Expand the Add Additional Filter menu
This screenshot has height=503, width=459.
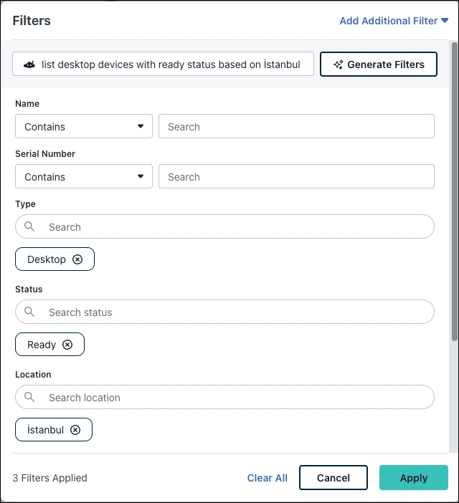click(x=394, y=21)
